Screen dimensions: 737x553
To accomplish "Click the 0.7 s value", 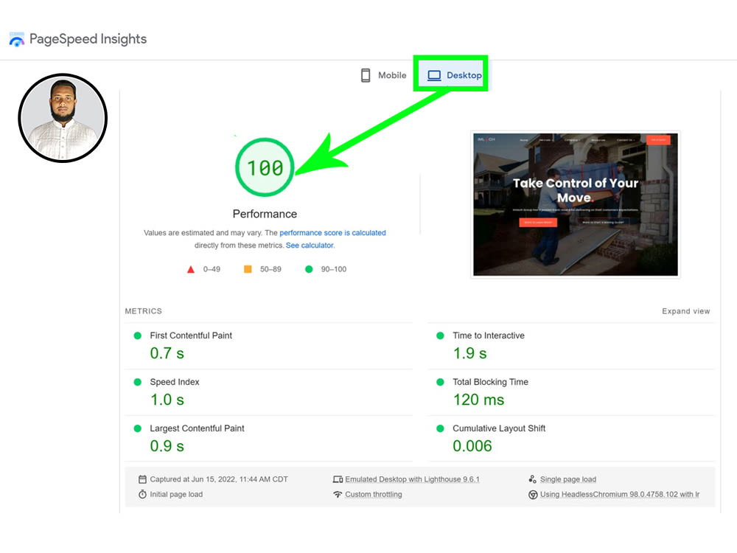I will click(167, 353).
